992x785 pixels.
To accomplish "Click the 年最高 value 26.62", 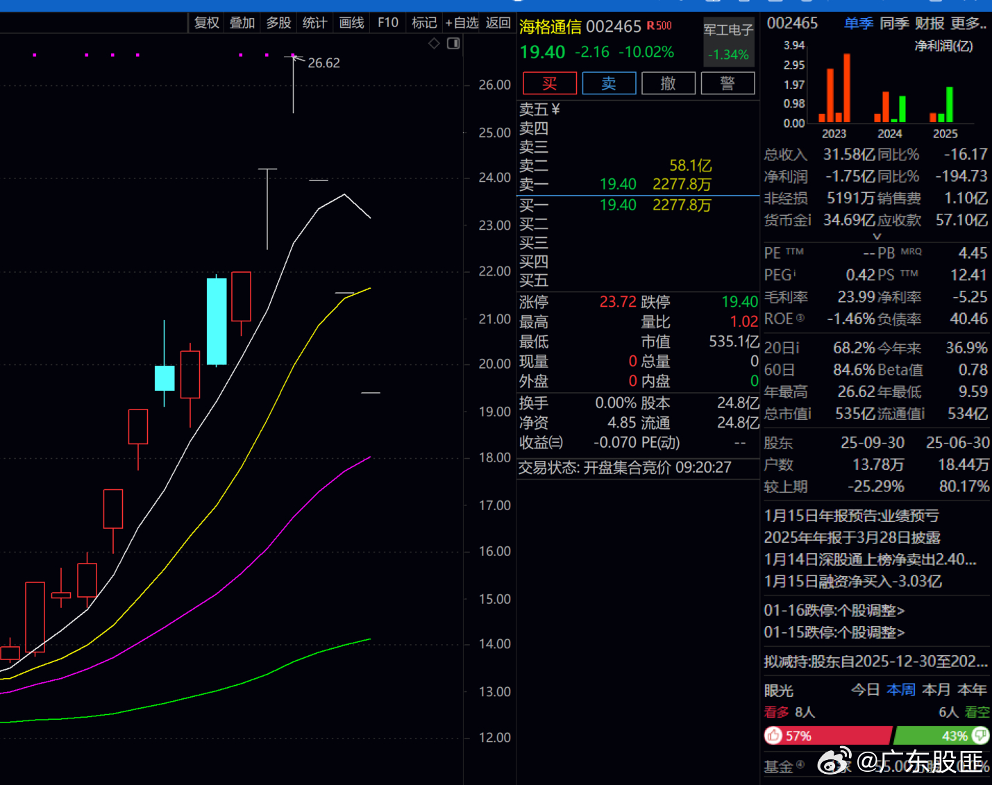I will pos(857,392).
